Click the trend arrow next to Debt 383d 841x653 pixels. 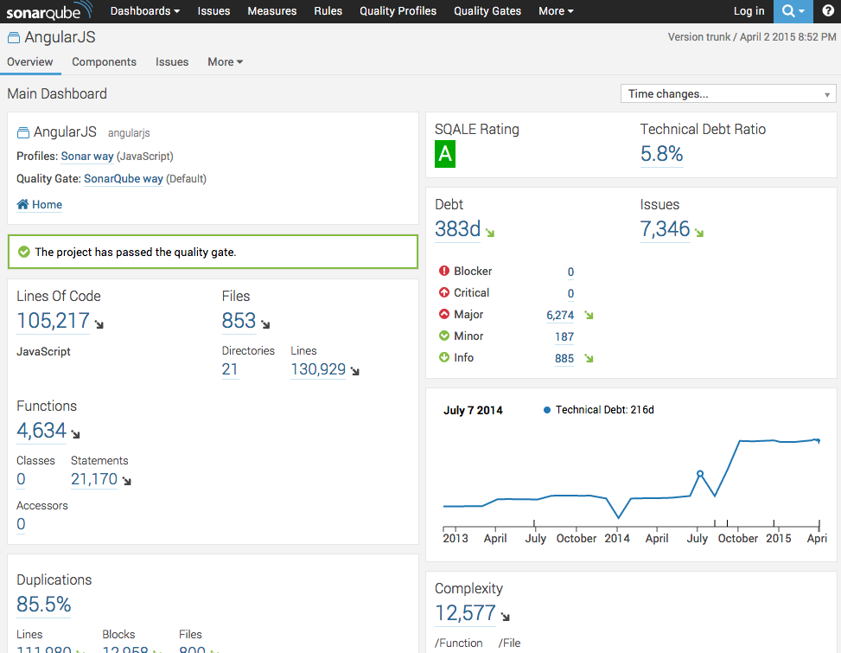coord(490,233)
